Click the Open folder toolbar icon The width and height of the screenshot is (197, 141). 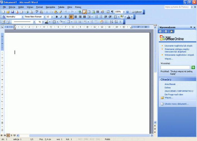[8, 12]
